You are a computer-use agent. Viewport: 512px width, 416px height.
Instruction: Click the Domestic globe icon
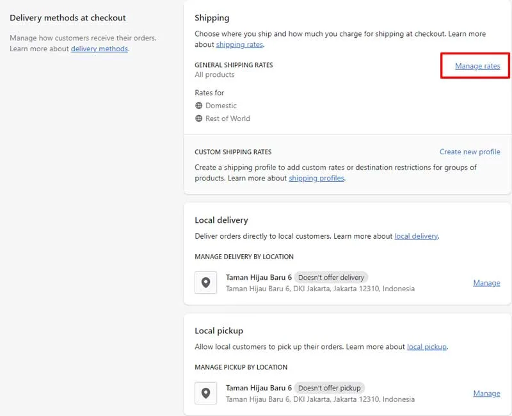(198, 106)
